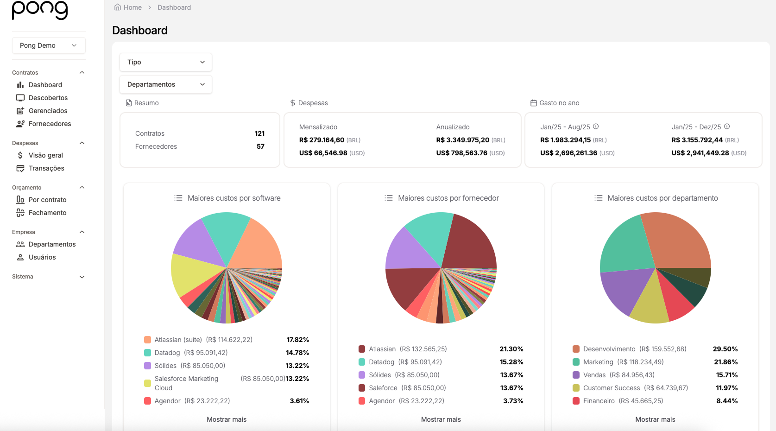Click list icon beside Maiores custos por departamento
The width and height of the screenshot is (776, 431).
click(x=599, y=198)
